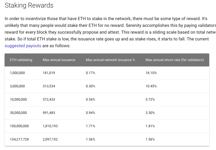
Task: Click the 0.54% network issuance cell
Action: 90,100
